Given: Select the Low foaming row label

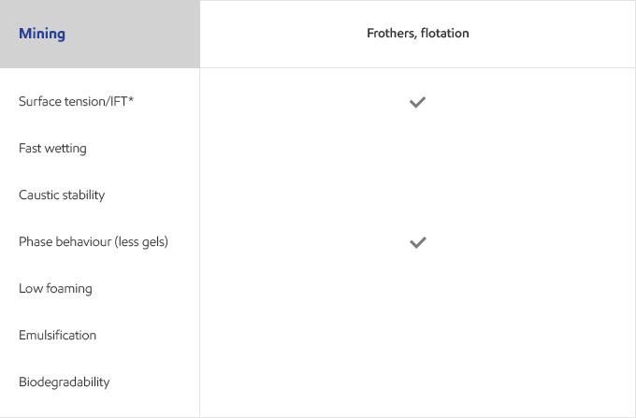Looking at the screenshot, I should [x=55, y=288].
